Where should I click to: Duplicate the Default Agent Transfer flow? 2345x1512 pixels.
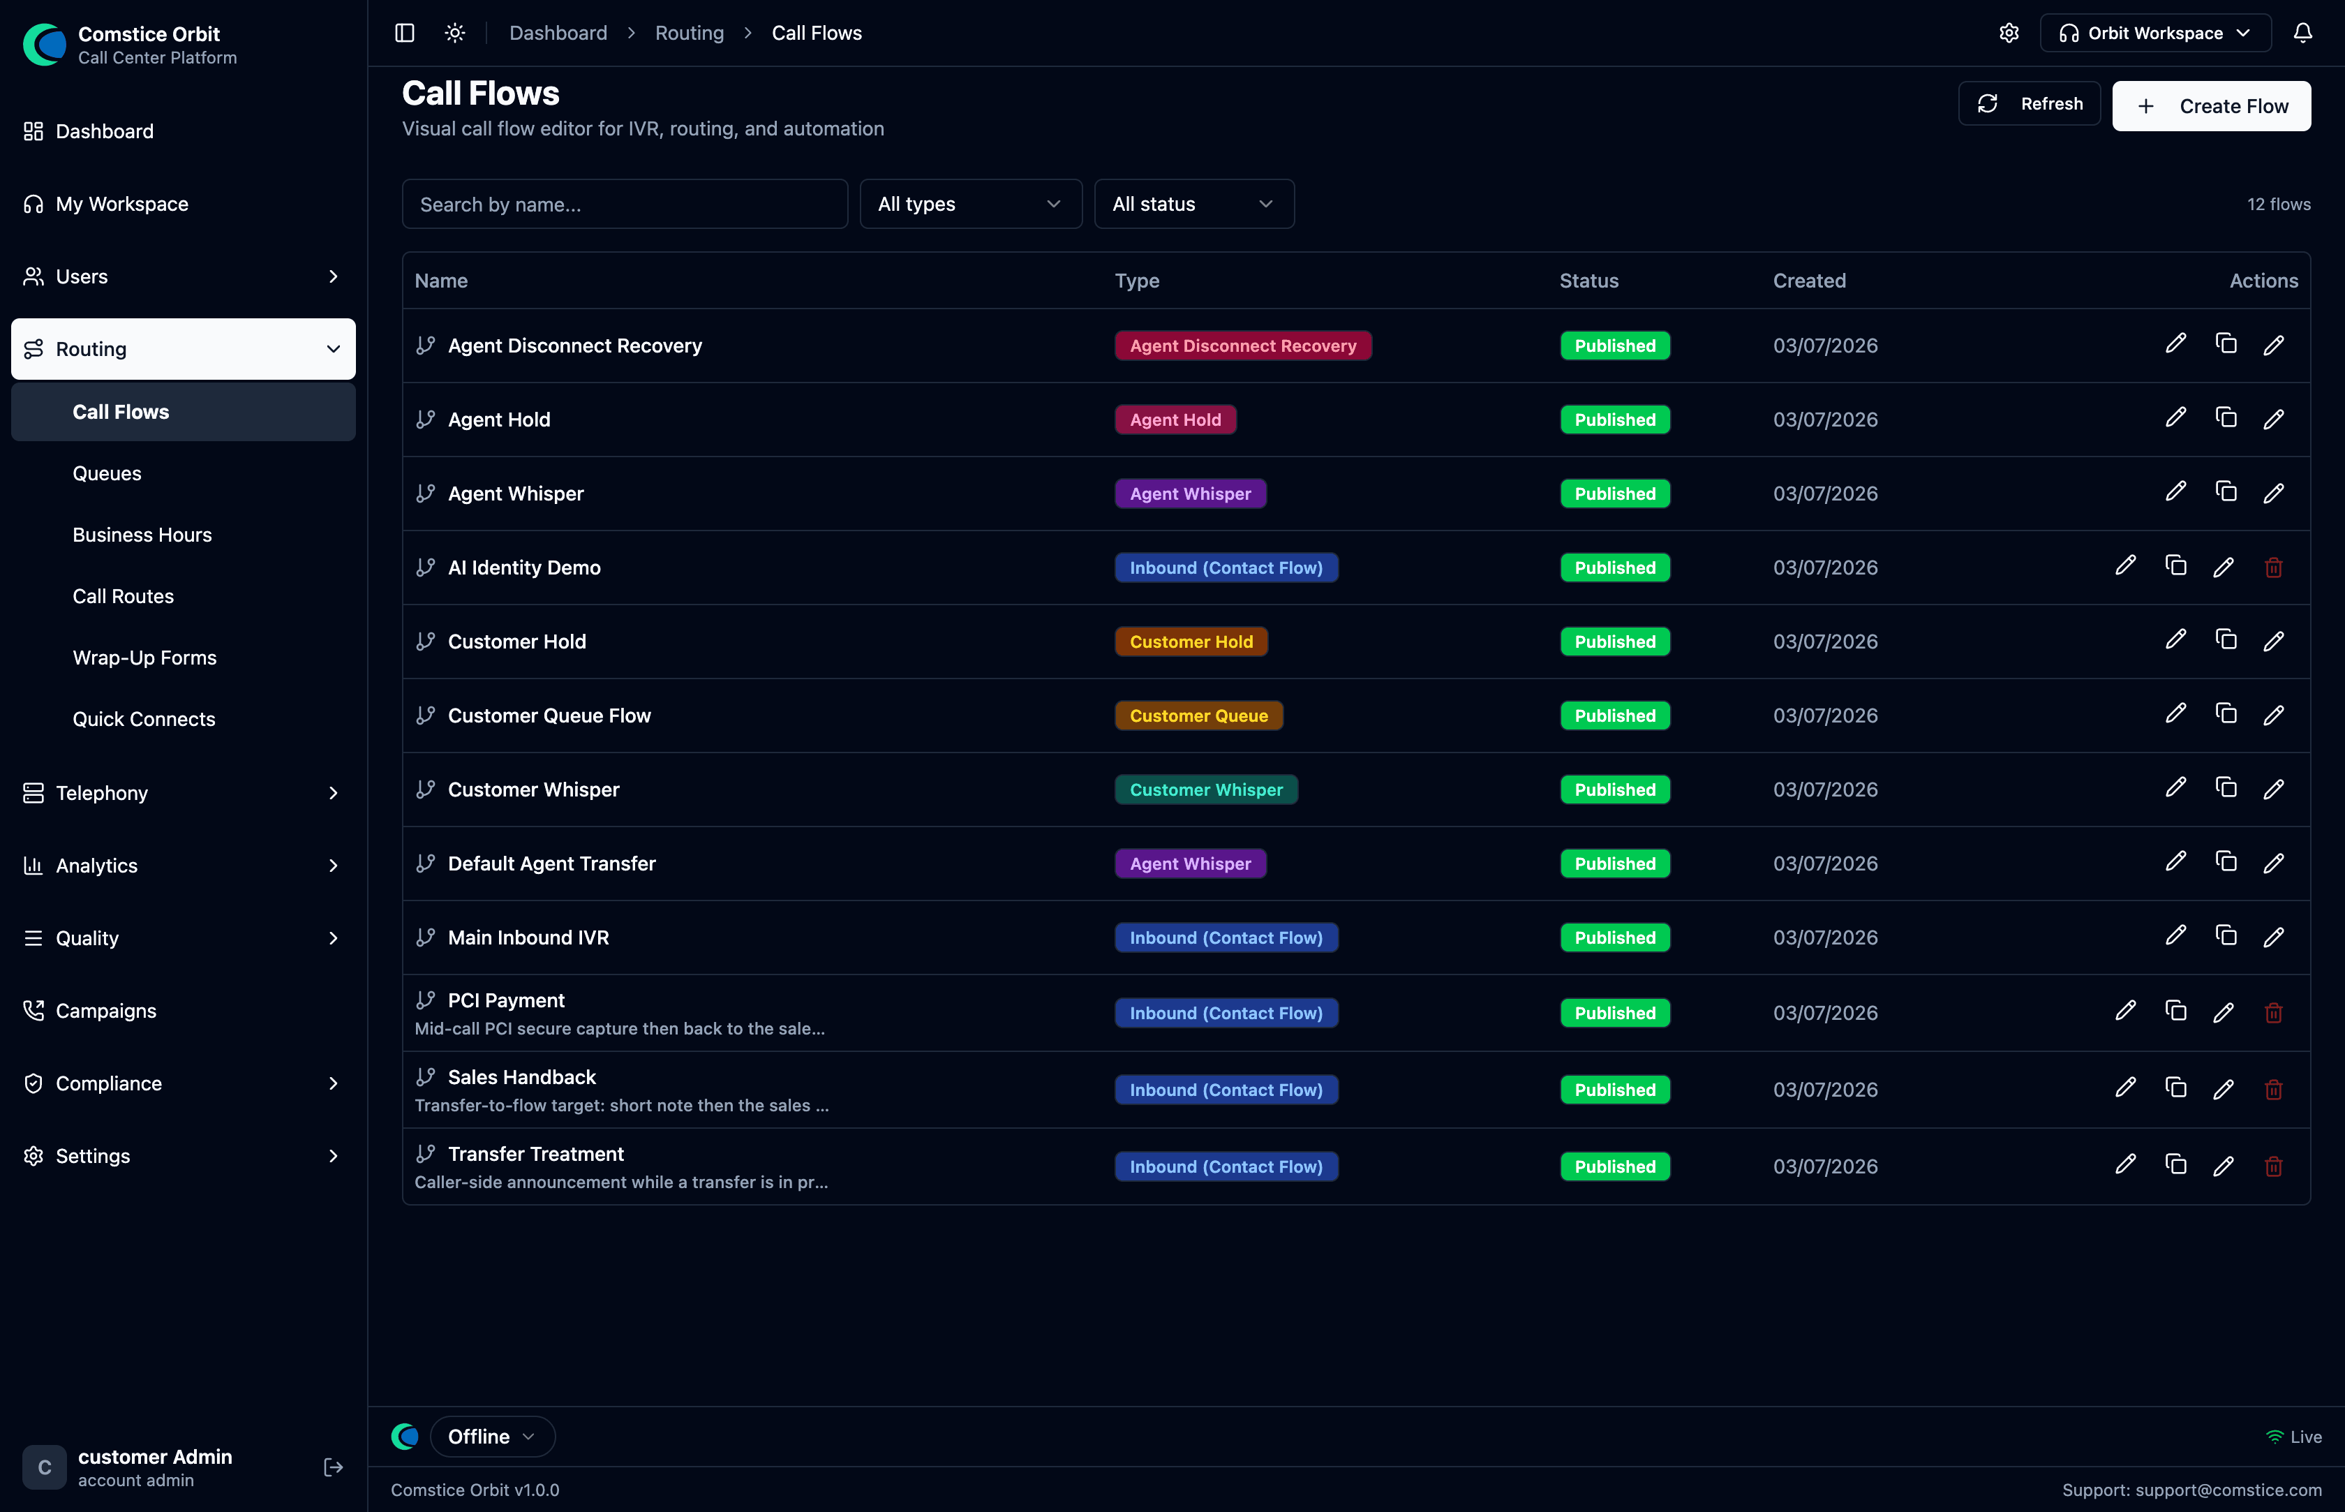tap(2225, 862)
